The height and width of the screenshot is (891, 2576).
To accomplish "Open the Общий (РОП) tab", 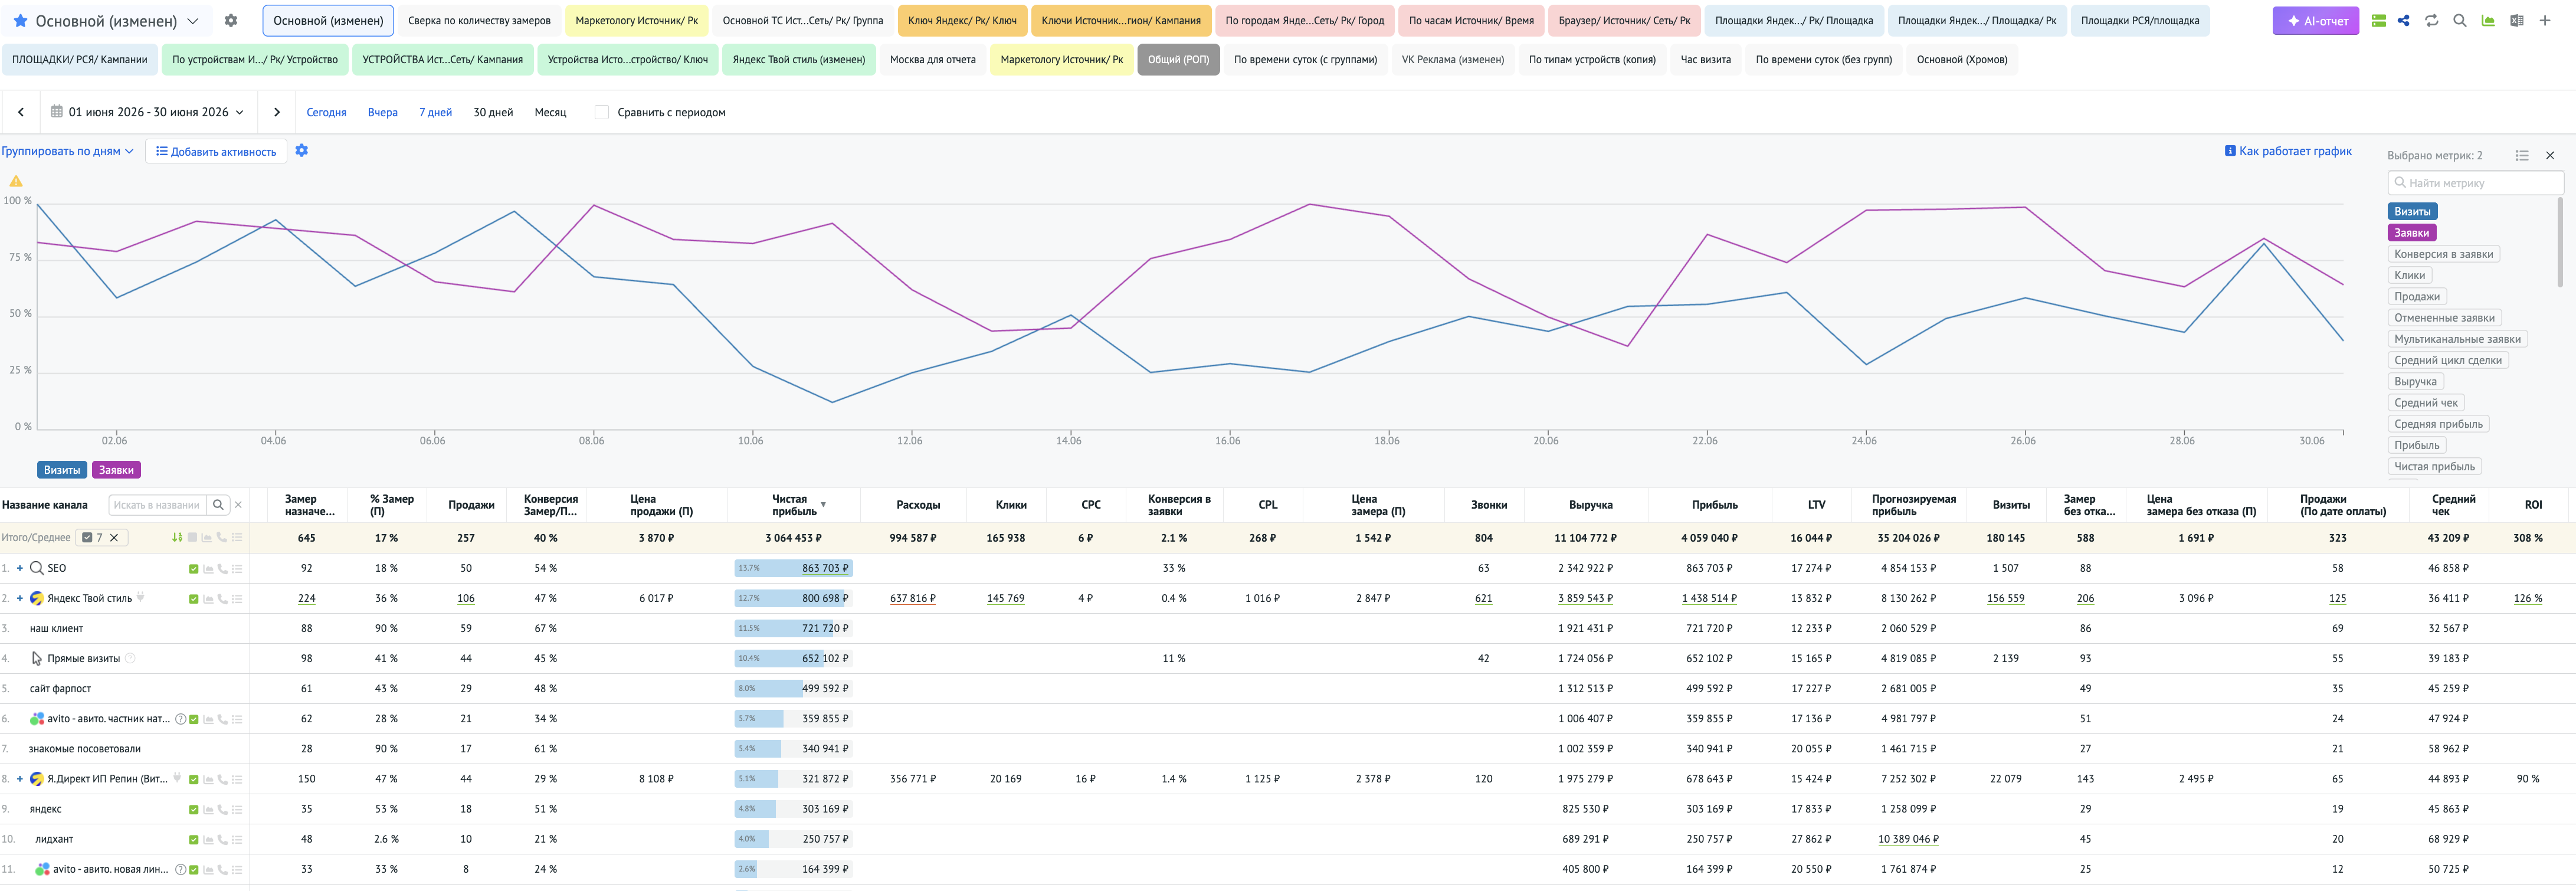I will coord(1178,59).
